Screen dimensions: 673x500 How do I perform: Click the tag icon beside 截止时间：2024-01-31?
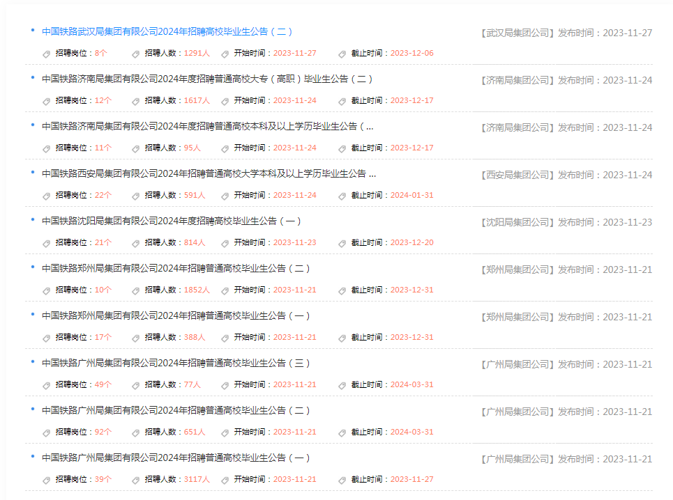pos(342,196)
